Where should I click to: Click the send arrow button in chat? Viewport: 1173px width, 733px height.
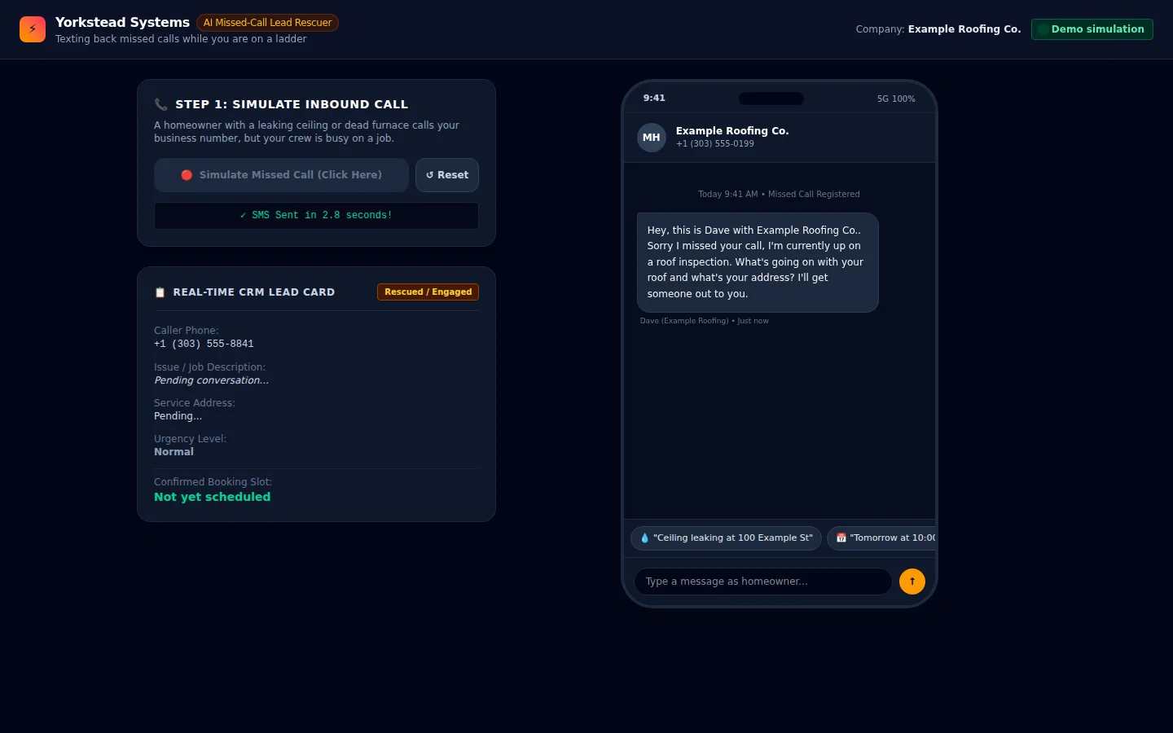(x=912, y=582)
